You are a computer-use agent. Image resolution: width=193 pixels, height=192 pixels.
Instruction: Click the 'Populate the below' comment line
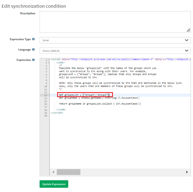108,68
